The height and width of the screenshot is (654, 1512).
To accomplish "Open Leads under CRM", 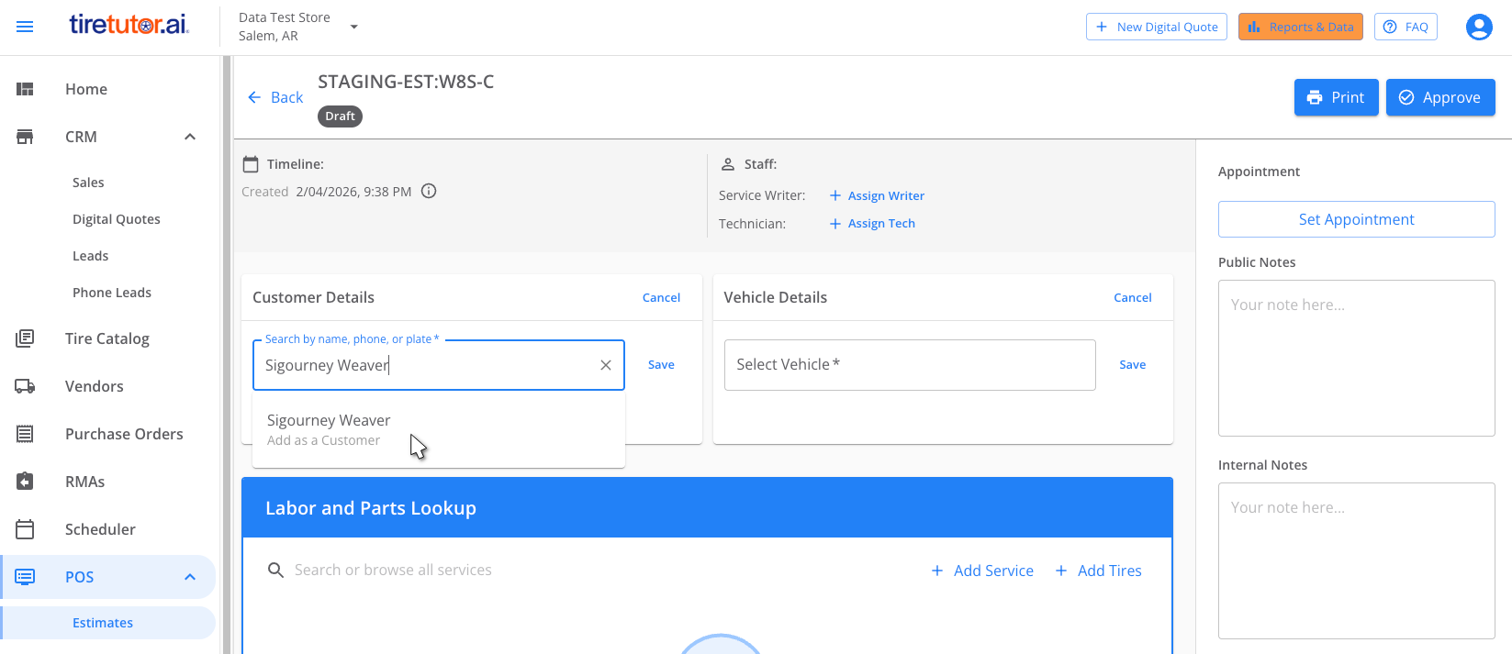I will [90, 256].
